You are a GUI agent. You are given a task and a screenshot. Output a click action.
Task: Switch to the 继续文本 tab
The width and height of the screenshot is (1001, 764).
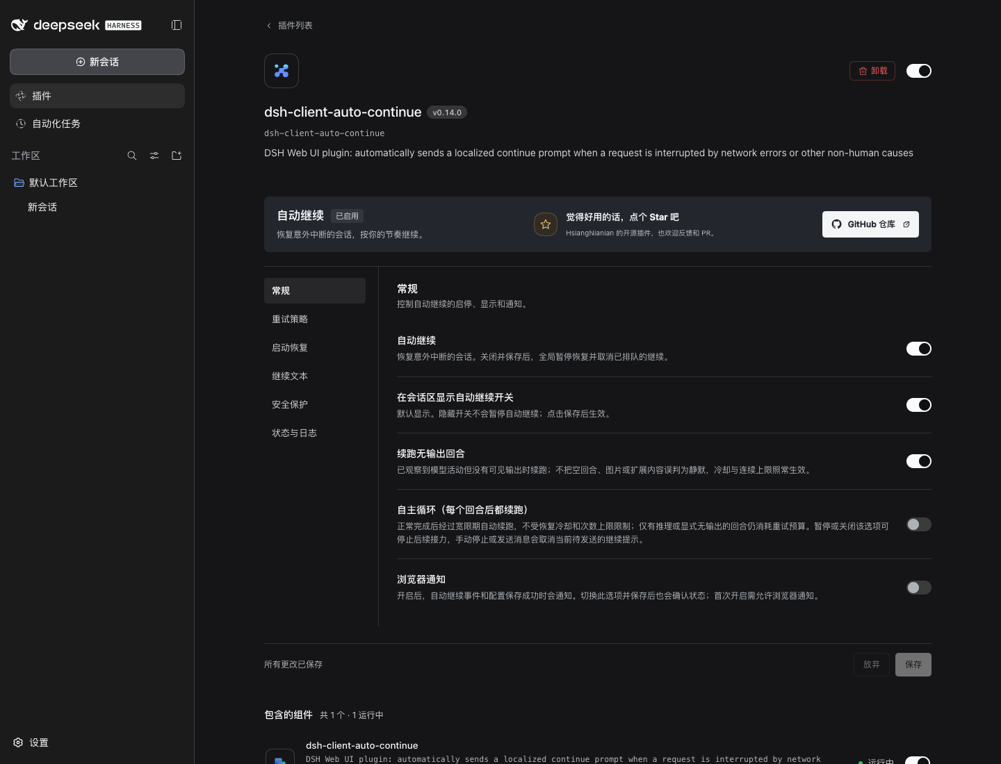315,376
